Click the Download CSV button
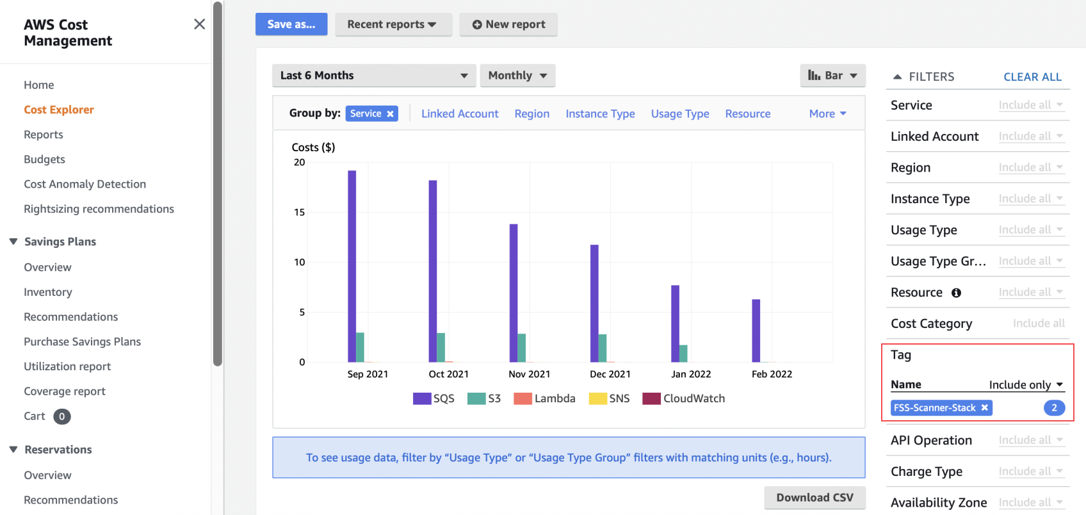The width and height of the screenshot is (1086, 515). pos(814,498)
